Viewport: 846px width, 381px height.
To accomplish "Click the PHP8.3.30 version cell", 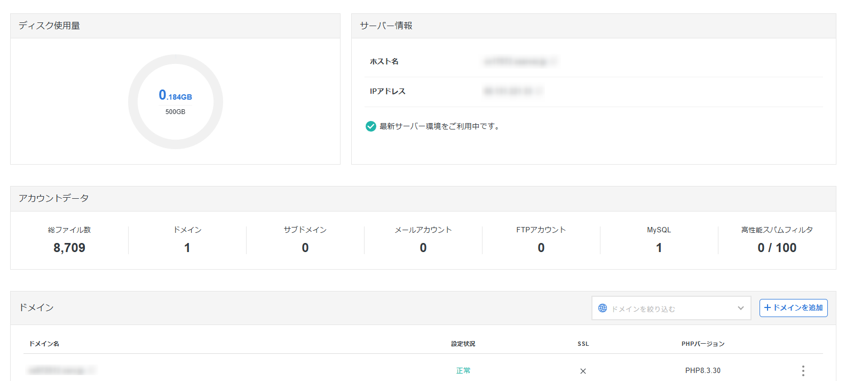I will pyautogui.click(x=703, y=371).
